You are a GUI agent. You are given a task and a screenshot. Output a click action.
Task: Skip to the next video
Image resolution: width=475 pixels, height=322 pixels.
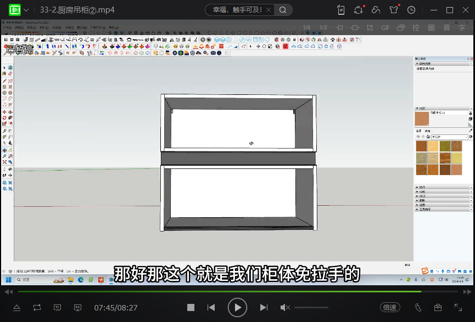point(264,308)
